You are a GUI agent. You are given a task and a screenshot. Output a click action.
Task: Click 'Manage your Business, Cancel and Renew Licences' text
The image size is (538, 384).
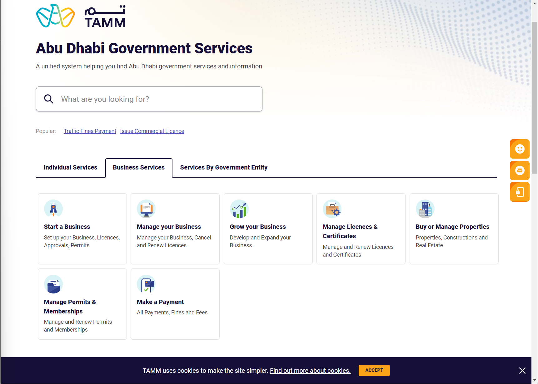pos(174,241)
